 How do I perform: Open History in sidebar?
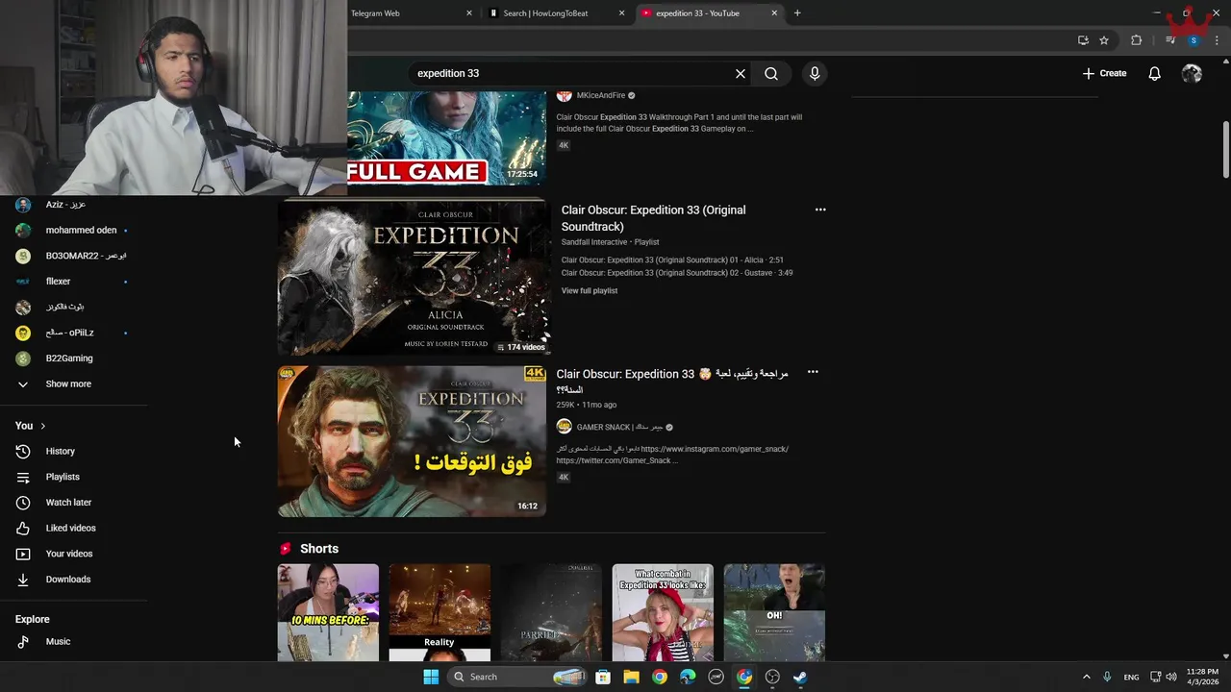[60, 451]
